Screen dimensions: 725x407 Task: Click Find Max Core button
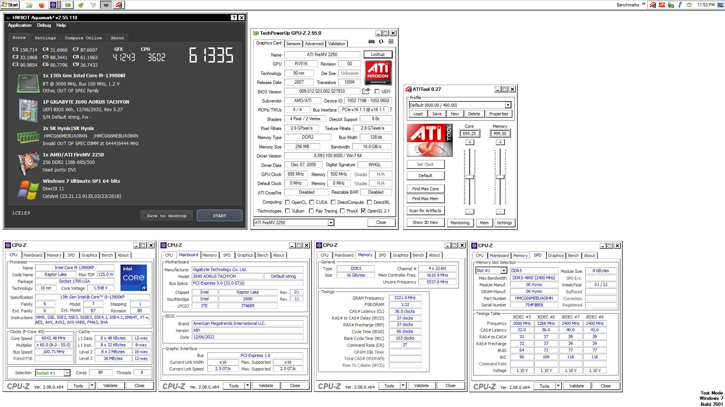pos(425,189)
